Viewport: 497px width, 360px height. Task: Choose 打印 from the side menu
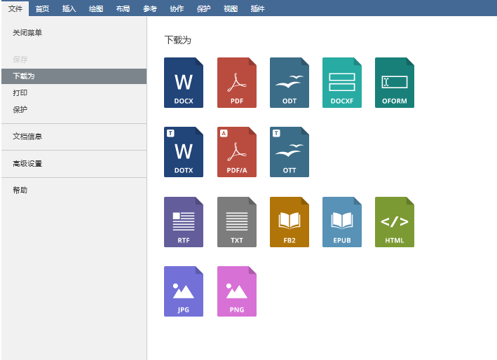[x=74, y=92]
